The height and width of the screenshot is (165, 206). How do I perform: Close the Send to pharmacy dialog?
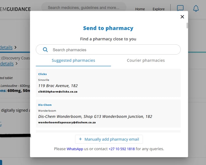182,17
